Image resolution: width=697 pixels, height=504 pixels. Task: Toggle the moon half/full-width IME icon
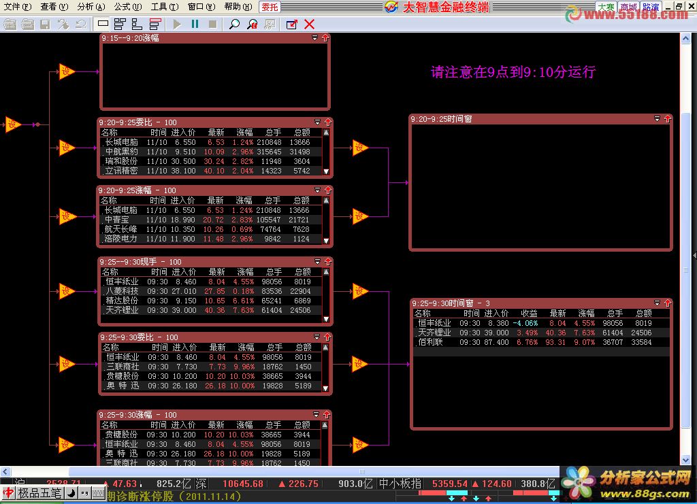(71, 493)
